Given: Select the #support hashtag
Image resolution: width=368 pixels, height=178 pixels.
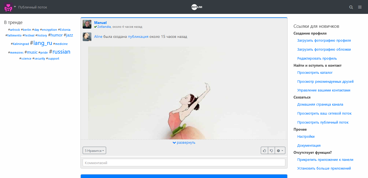Looking at the screenshot, I should point(53,59).
